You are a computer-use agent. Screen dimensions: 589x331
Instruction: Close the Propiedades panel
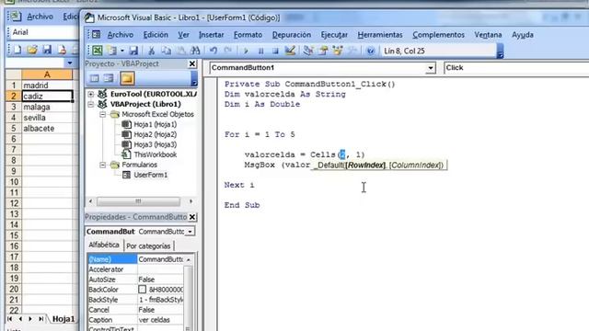[192, 217]
